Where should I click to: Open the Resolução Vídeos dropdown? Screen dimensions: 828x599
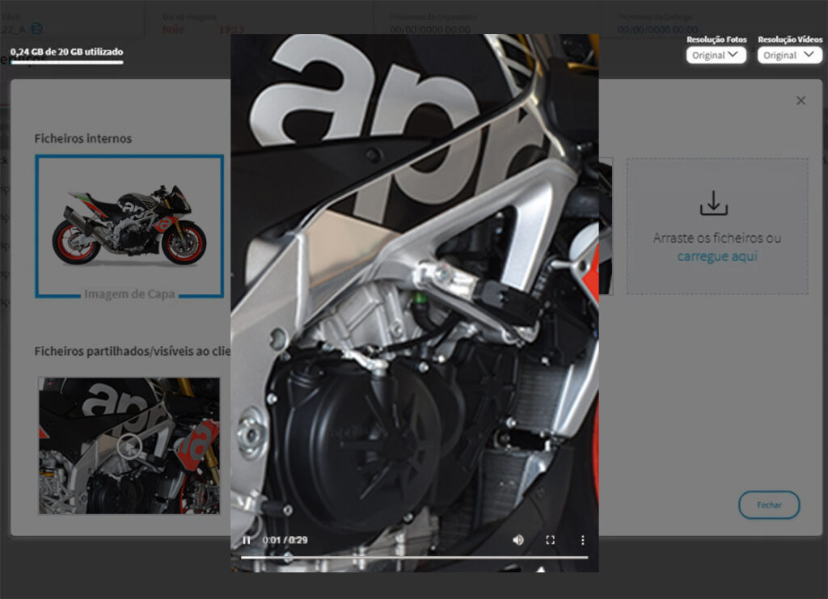(789, 55)
